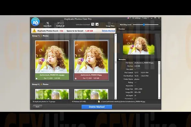The width and height of the screenshot is (191, 127).
Task: Click the file path icon in status bar
Action: pyautogui.click(x=99, y=101)
